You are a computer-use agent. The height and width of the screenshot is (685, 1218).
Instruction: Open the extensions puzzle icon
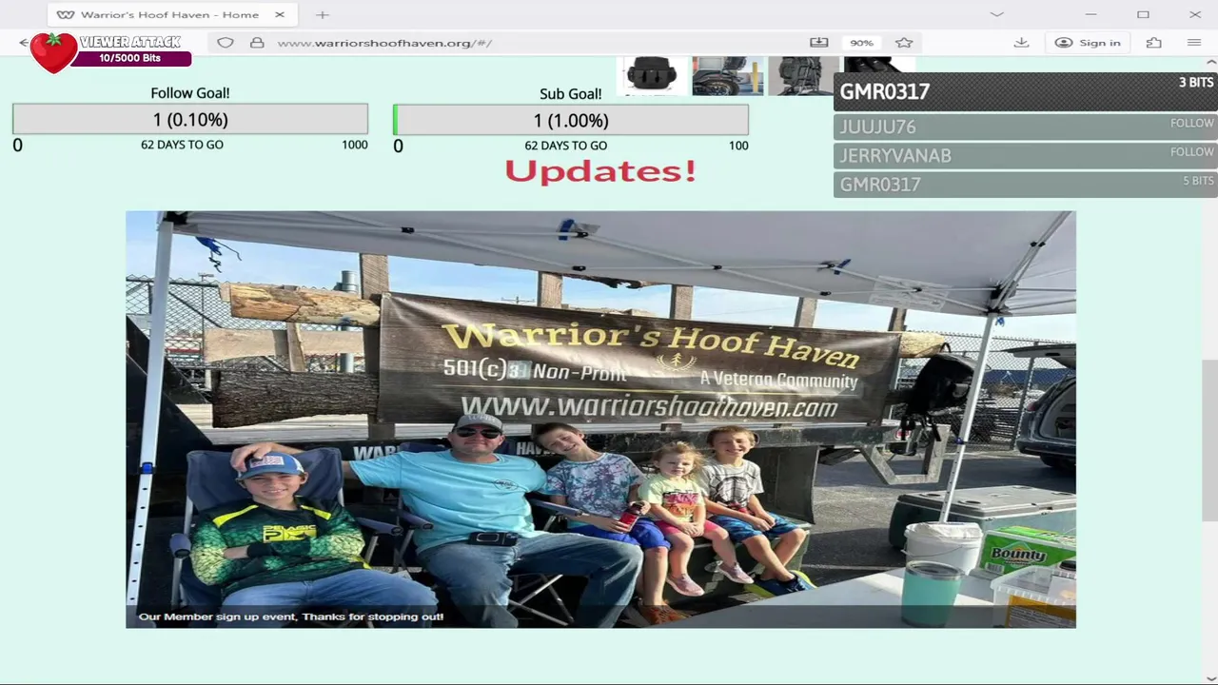click(x=1153, y=43)
